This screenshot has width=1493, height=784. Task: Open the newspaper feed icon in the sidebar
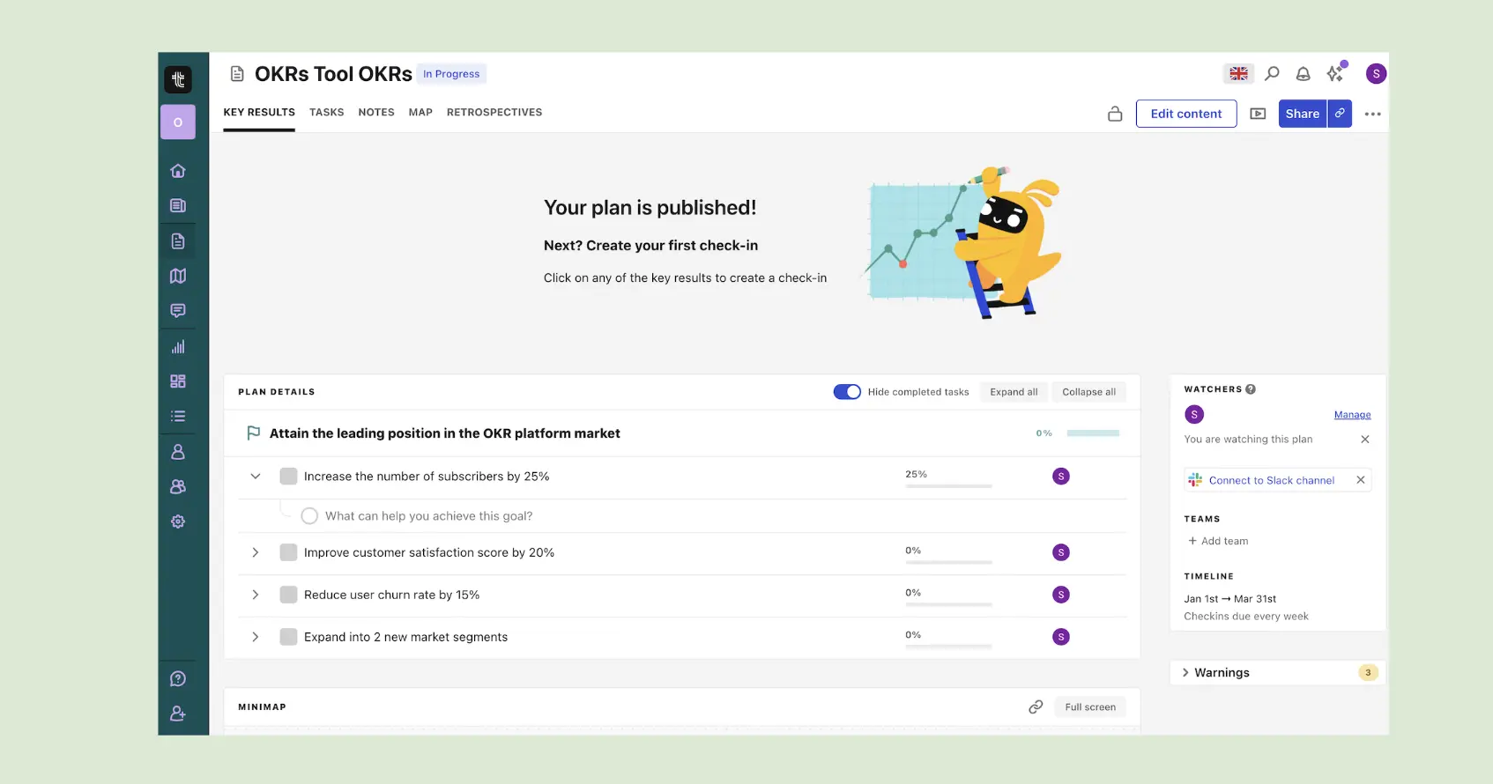point(178,205)
